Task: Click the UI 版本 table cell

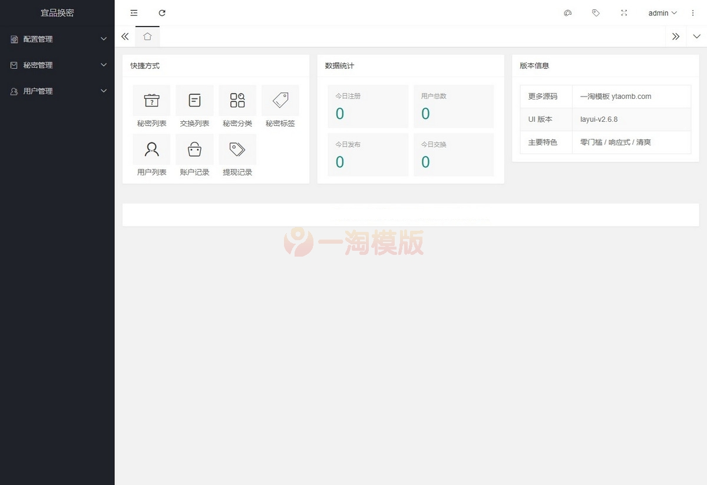Action: click(x=546, y=119)
